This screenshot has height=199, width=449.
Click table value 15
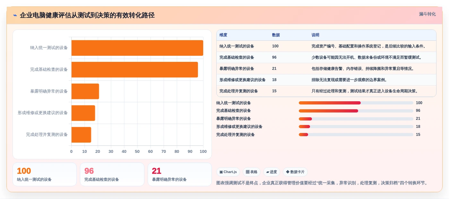274,91
